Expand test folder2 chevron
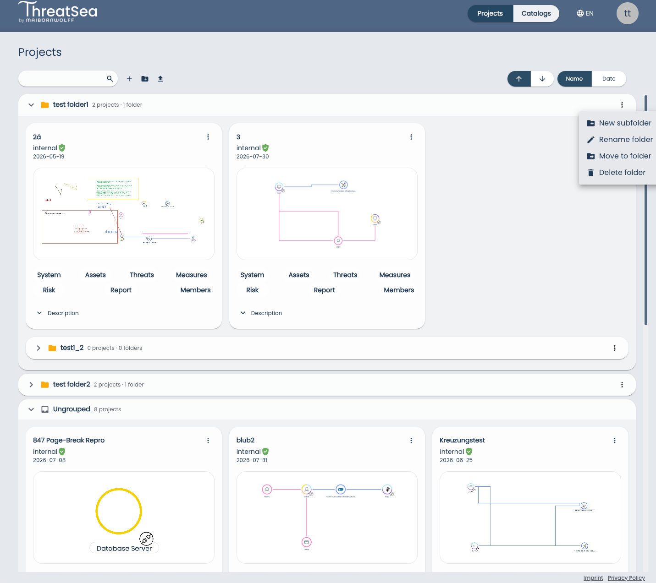656x583 pixels. pyautogui.click(x=31, y=385)
